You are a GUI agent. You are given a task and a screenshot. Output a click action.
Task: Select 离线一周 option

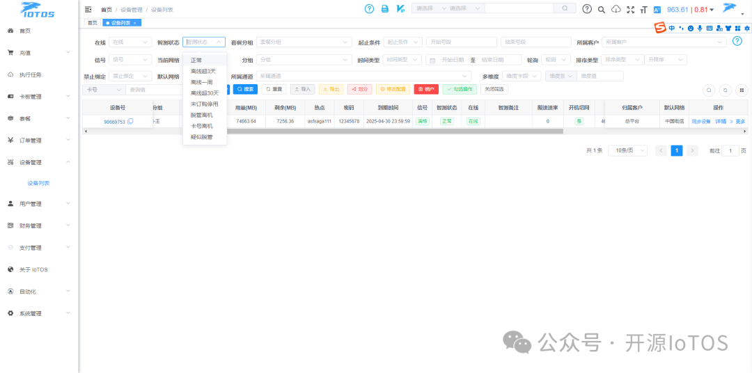[x=205, y=82]
